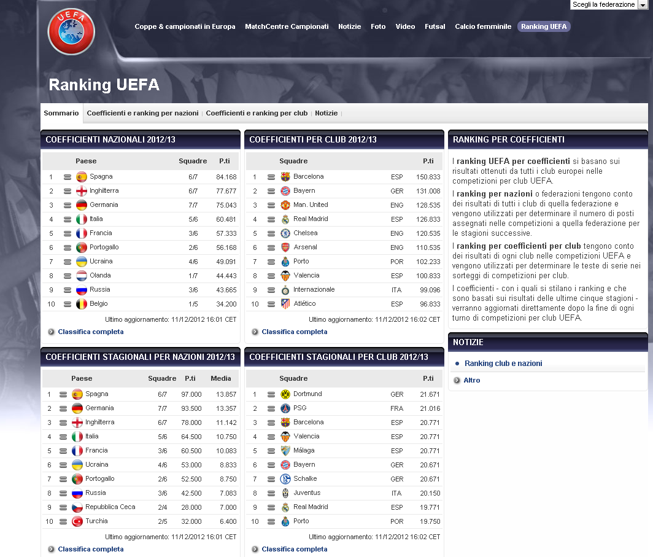653x557 pixels.
Task: Open MatchCentre Campionati in the top navigation
Action: (287, 27)
